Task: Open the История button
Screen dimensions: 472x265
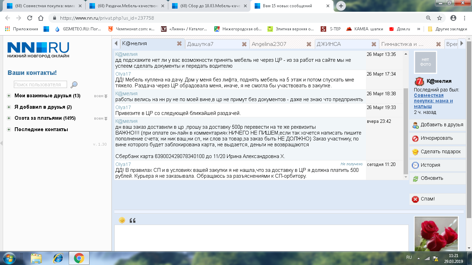Action: coord(437,165)
